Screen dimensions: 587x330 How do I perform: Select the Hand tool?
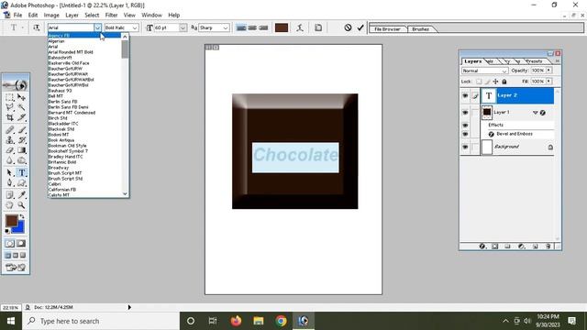point(10,205)
